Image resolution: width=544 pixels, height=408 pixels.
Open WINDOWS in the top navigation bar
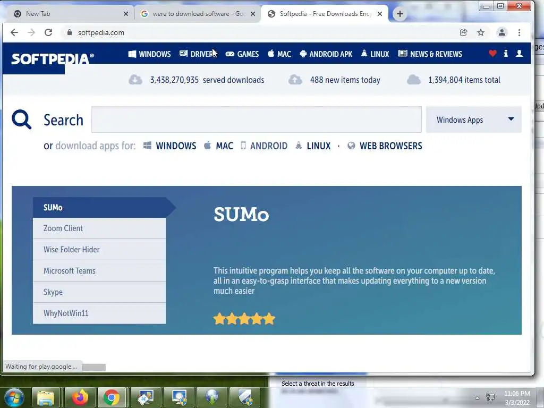(x=149, y=54)
